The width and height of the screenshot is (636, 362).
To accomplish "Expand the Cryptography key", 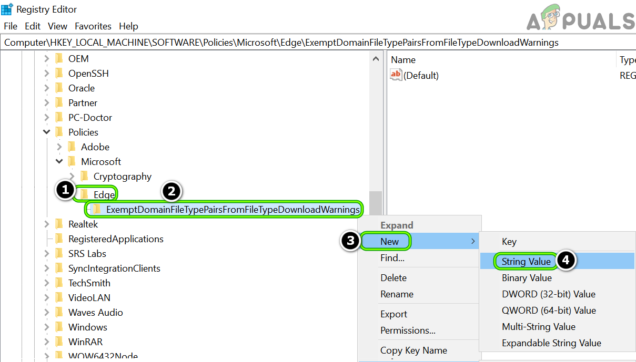I will [72, 177].
